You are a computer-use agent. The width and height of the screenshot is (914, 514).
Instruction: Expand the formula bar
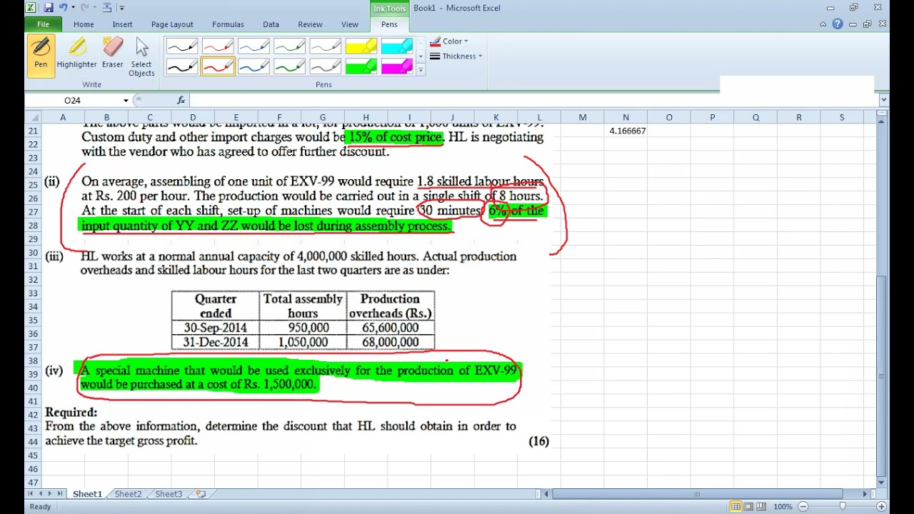pos(884,101)
